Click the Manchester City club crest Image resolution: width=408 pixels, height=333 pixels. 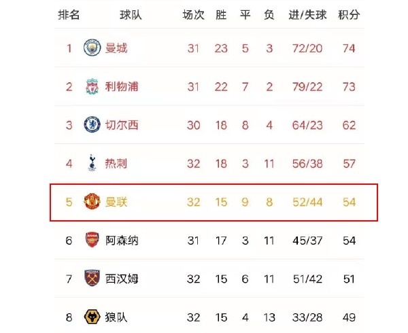click(92, 48)
